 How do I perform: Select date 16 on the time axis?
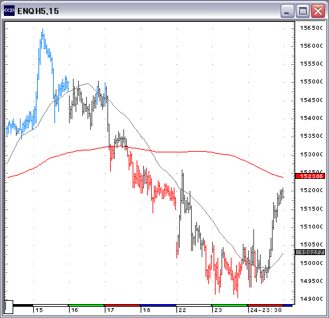point(75,310)
